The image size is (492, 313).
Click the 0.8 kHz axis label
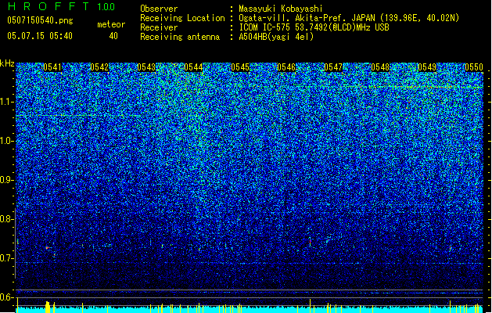click(x=7, y=219)
